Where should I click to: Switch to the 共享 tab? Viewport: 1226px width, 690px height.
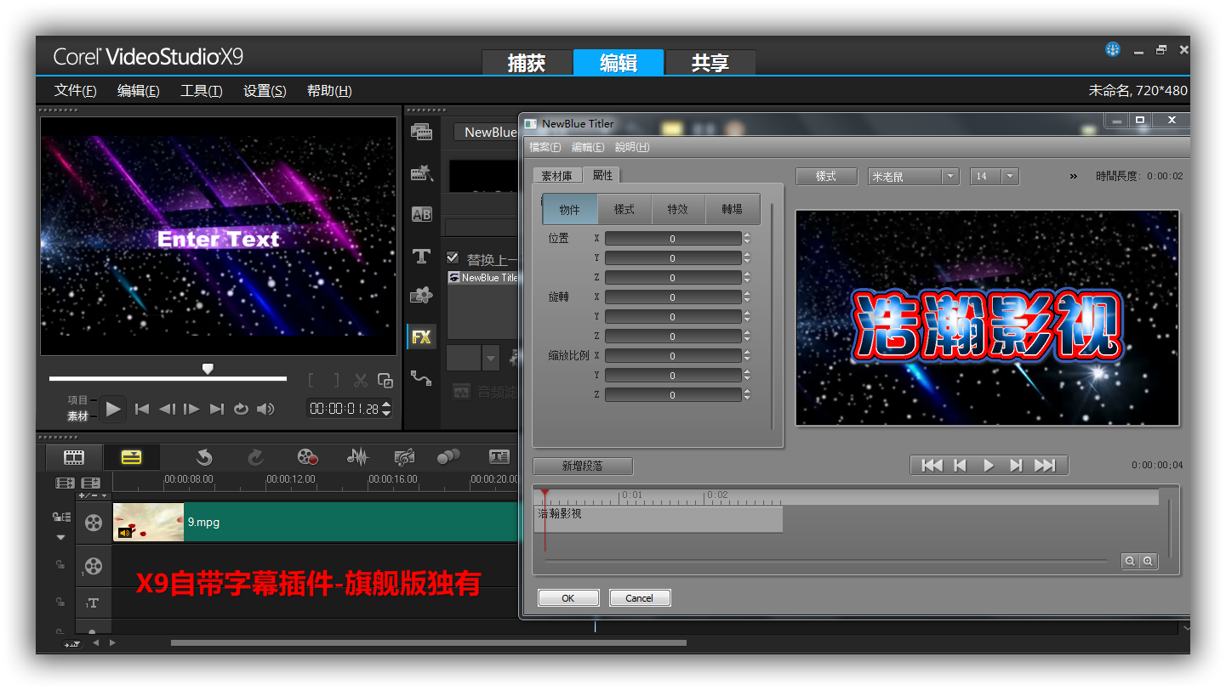710,63
